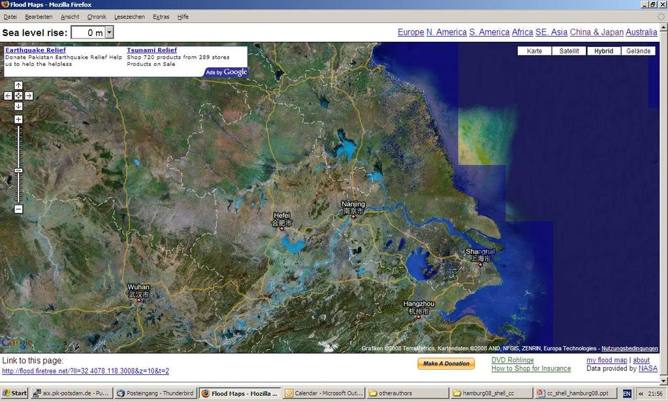This screenshot has width=668, height=401.
Task: Pan the map down with the arrow
Action: click(18, 106)
